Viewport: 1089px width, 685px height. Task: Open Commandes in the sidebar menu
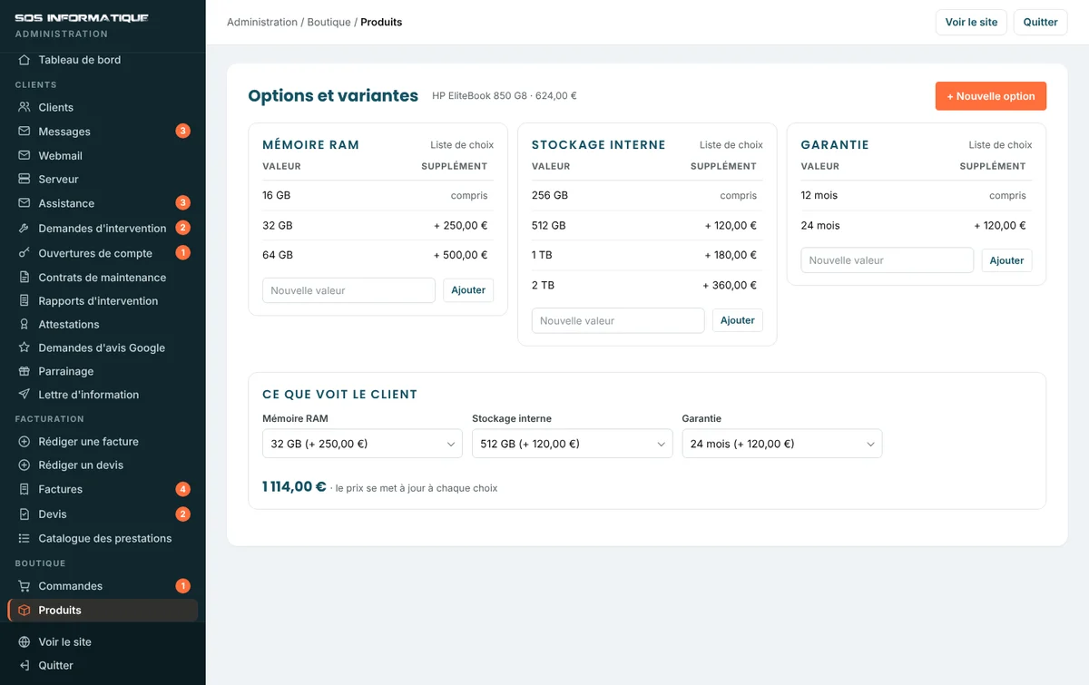[103, 586]
